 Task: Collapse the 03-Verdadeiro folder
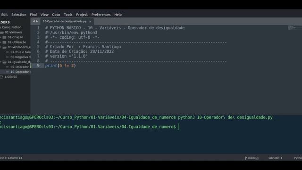[0, 47]
